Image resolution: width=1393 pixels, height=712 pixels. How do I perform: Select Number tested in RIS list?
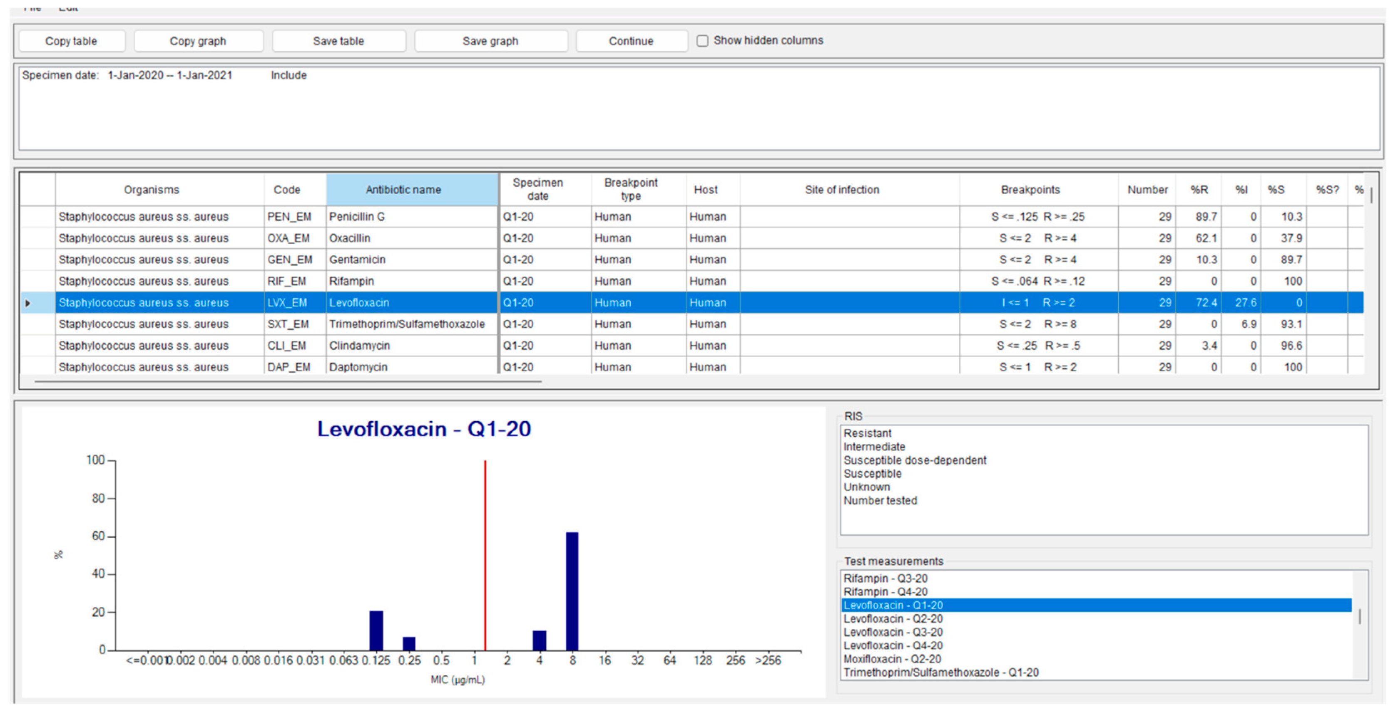tap(880, 501)
